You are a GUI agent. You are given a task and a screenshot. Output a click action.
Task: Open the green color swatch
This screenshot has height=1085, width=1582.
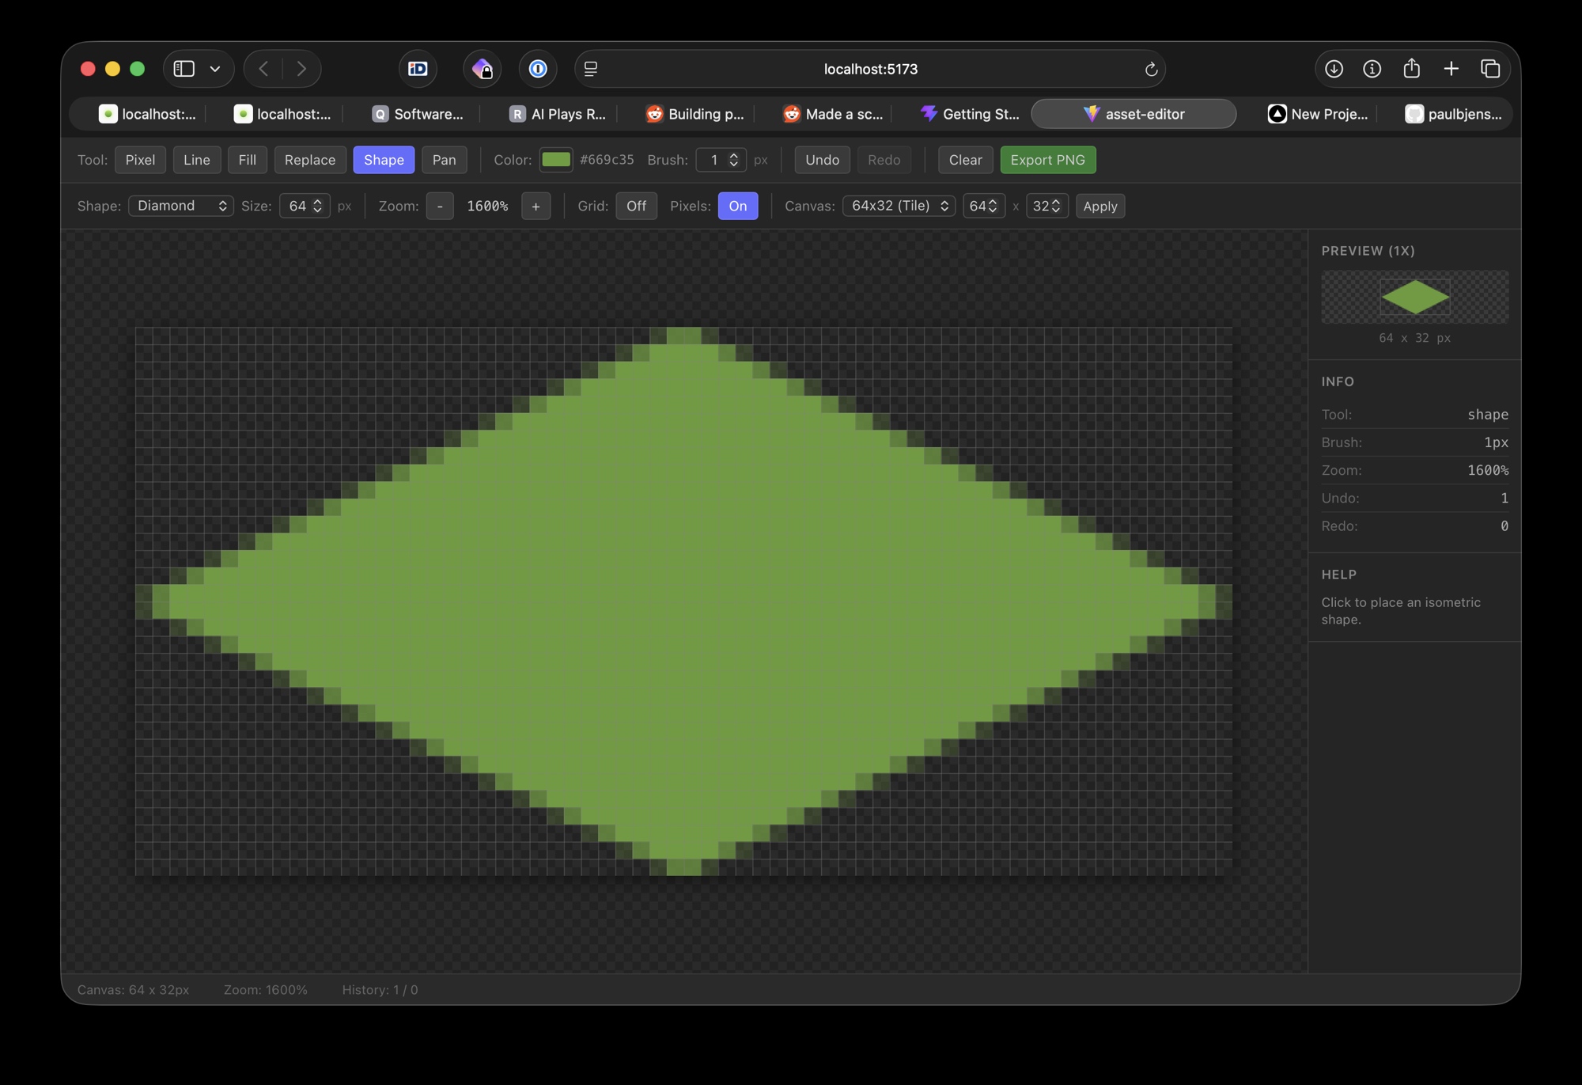click(555, 160)
